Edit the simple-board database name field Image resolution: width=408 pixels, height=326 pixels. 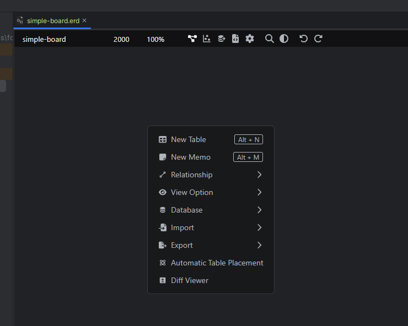point(44,39)
